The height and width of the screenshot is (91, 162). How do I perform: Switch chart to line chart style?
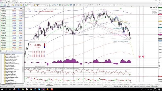(52, 5)
